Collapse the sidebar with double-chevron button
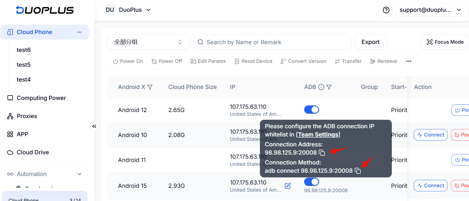The image size is (469, 201). click(x=94, y=126)
